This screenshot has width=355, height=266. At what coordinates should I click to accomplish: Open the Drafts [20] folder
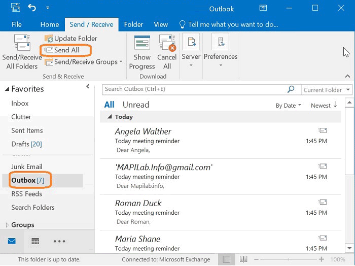[26, 144]
